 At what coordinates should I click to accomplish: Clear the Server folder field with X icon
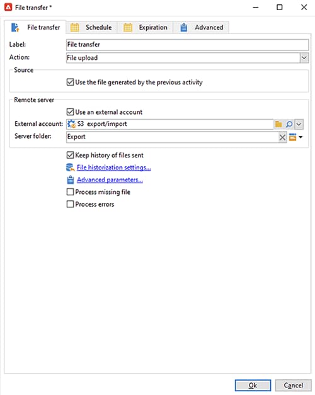282,137
